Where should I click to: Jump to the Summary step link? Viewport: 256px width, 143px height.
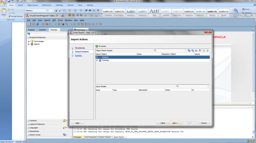tap(78, 56)
